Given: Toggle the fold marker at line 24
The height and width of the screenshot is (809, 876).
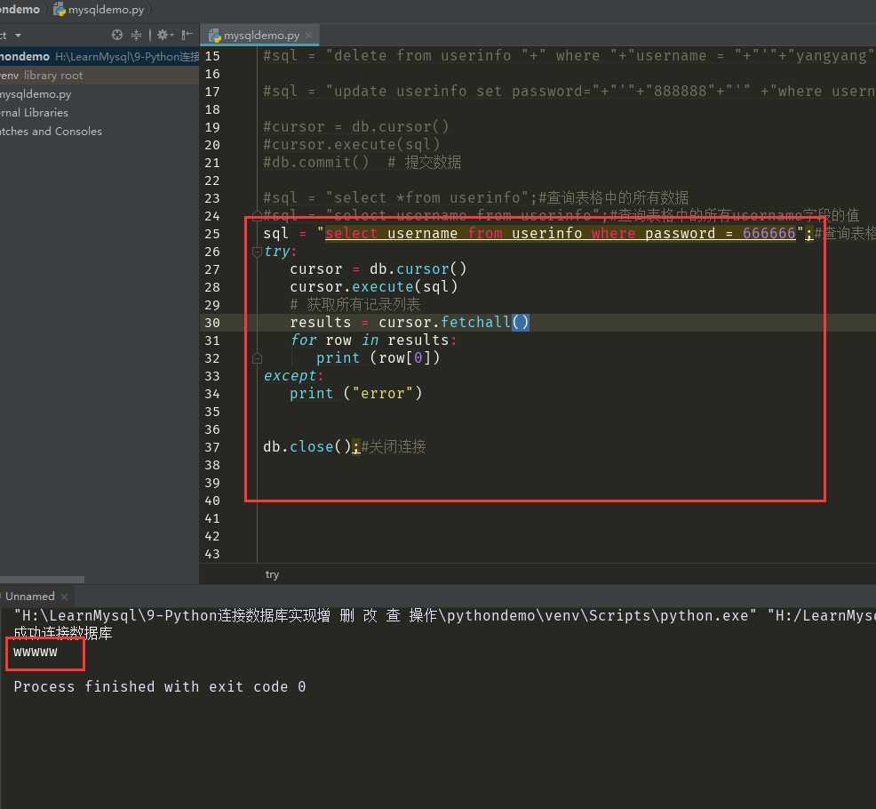Looking at the screenshot, I should [x=257, y=216].
